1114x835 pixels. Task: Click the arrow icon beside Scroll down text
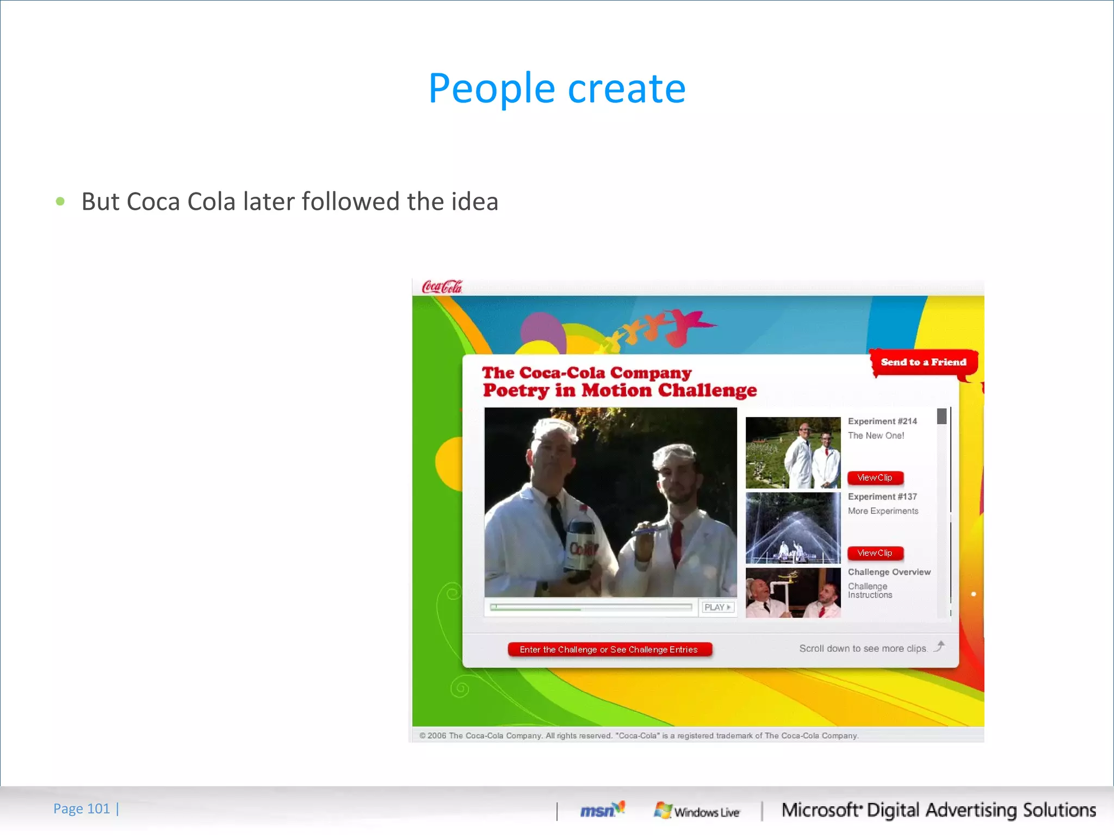(939, 646)
